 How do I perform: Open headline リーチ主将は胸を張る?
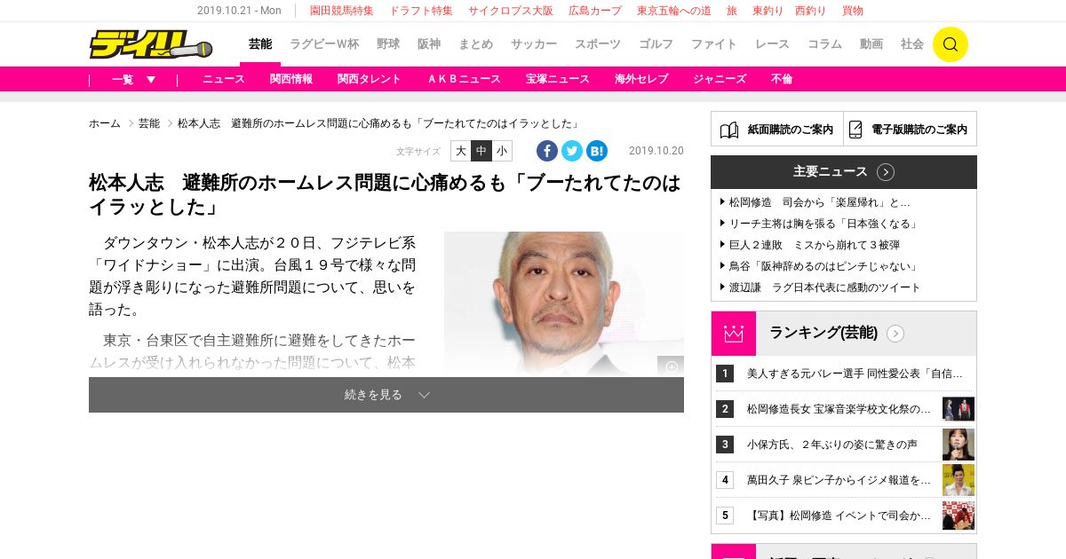click(x=823, y=224)
